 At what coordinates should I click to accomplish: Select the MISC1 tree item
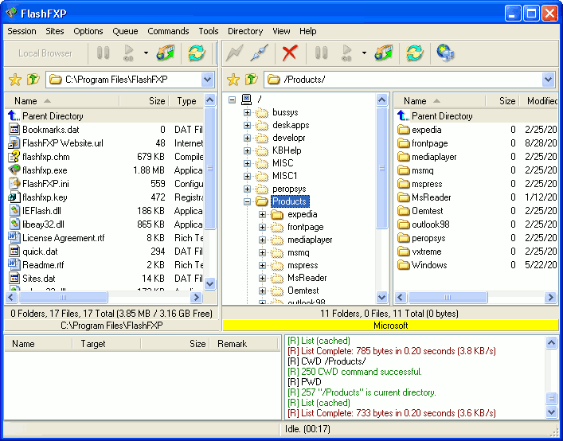(285, 176)
